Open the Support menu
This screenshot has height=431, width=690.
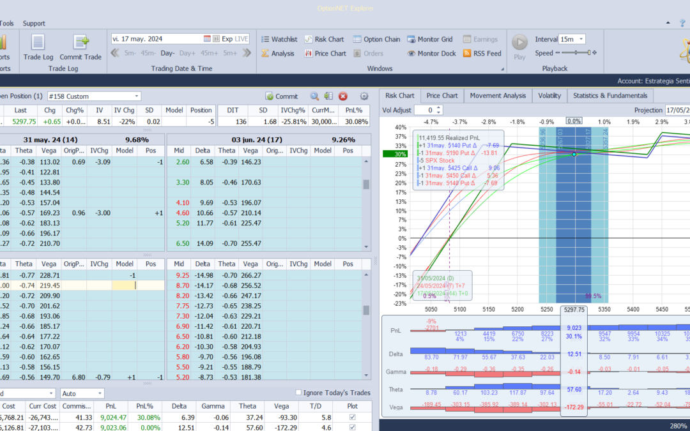[34, 24]
